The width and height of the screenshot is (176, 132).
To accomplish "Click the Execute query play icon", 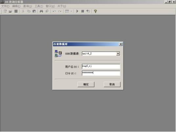I will pos(77,11).
